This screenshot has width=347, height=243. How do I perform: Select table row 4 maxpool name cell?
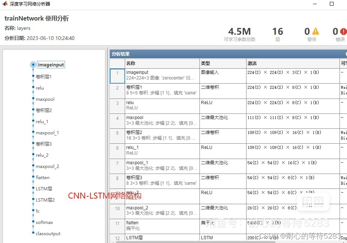pyautogui.click(x=162, y=121)
